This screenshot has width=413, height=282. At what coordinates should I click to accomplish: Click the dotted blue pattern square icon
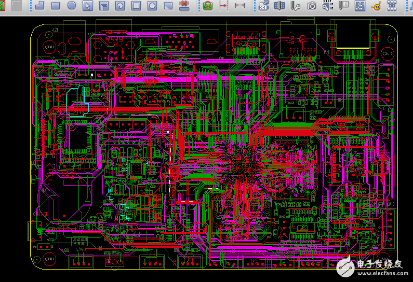click(x=359, y=6)
